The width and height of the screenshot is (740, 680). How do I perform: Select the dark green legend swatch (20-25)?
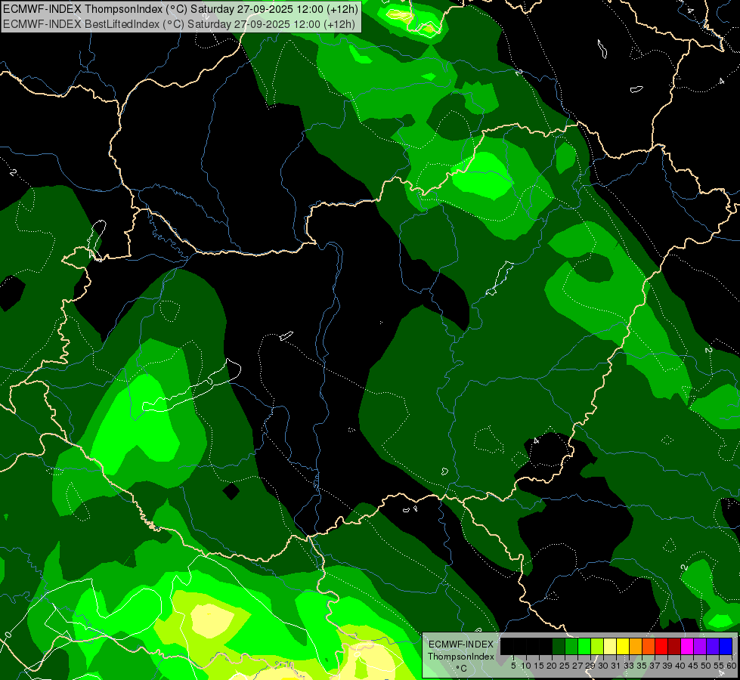coord(558,646)
